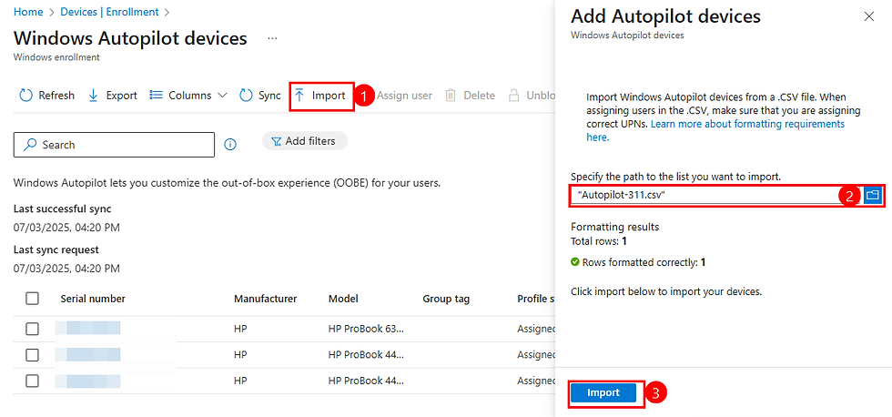Click the Autopilot-311.csv file path field
892x417 pixels.
717,195
